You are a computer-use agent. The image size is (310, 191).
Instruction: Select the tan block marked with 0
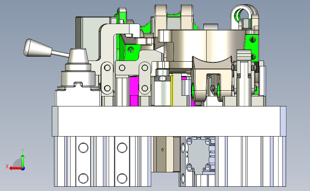point(163,154)
